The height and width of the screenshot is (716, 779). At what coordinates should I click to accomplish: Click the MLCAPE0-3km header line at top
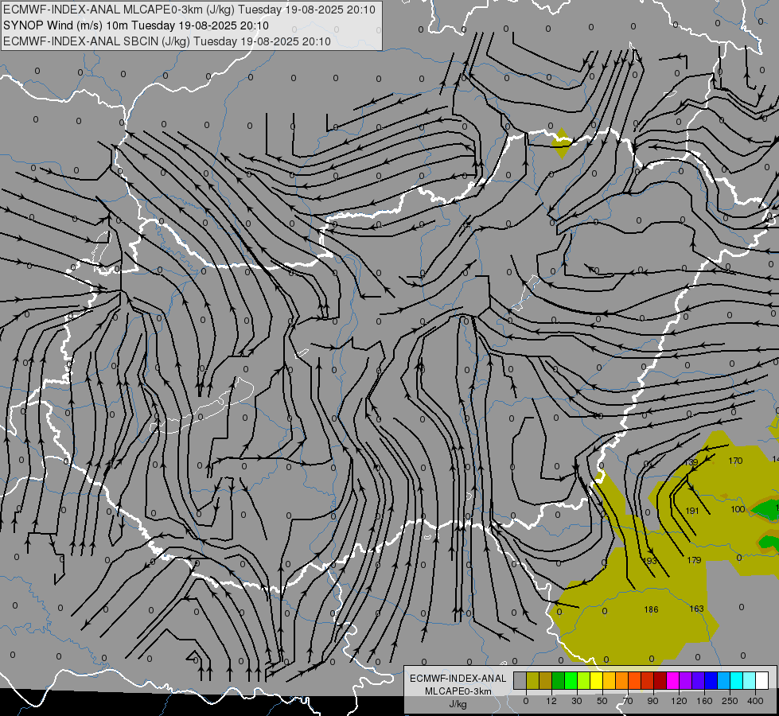tap(189, 10)
